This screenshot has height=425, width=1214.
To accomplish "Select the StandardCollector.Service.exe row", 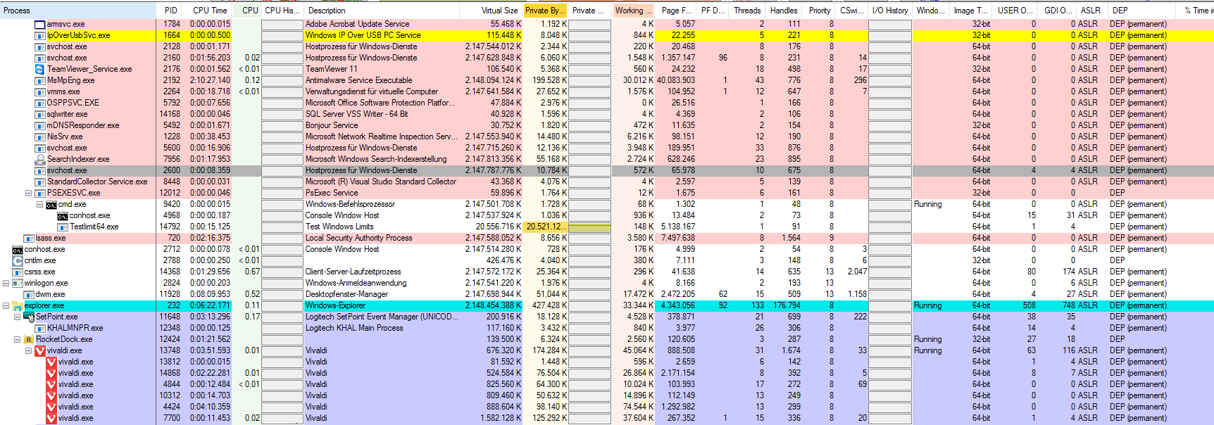I will pyautogui.click(x=607, y=182).
